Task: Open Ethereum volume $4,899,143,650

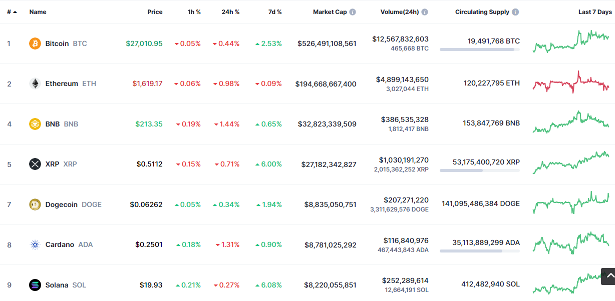Action: pos(402,79)
